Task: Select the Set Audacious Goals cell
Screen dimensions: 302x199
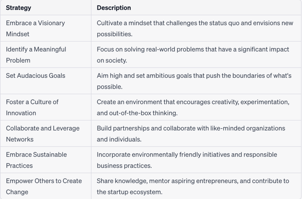Action: coord(46,81)
